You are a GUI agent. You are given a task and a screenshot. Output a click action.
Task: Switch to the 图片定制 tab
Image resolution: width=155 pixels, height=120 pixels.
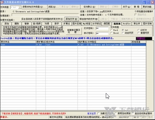click(x=147, y=24)
